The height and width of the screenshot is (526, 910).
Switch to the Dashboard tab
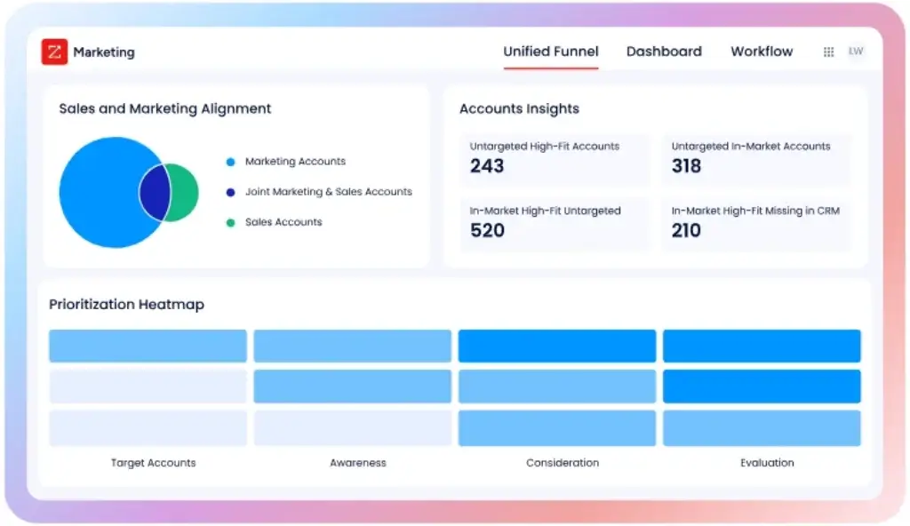pyautogui.click(x=664, y=51)
